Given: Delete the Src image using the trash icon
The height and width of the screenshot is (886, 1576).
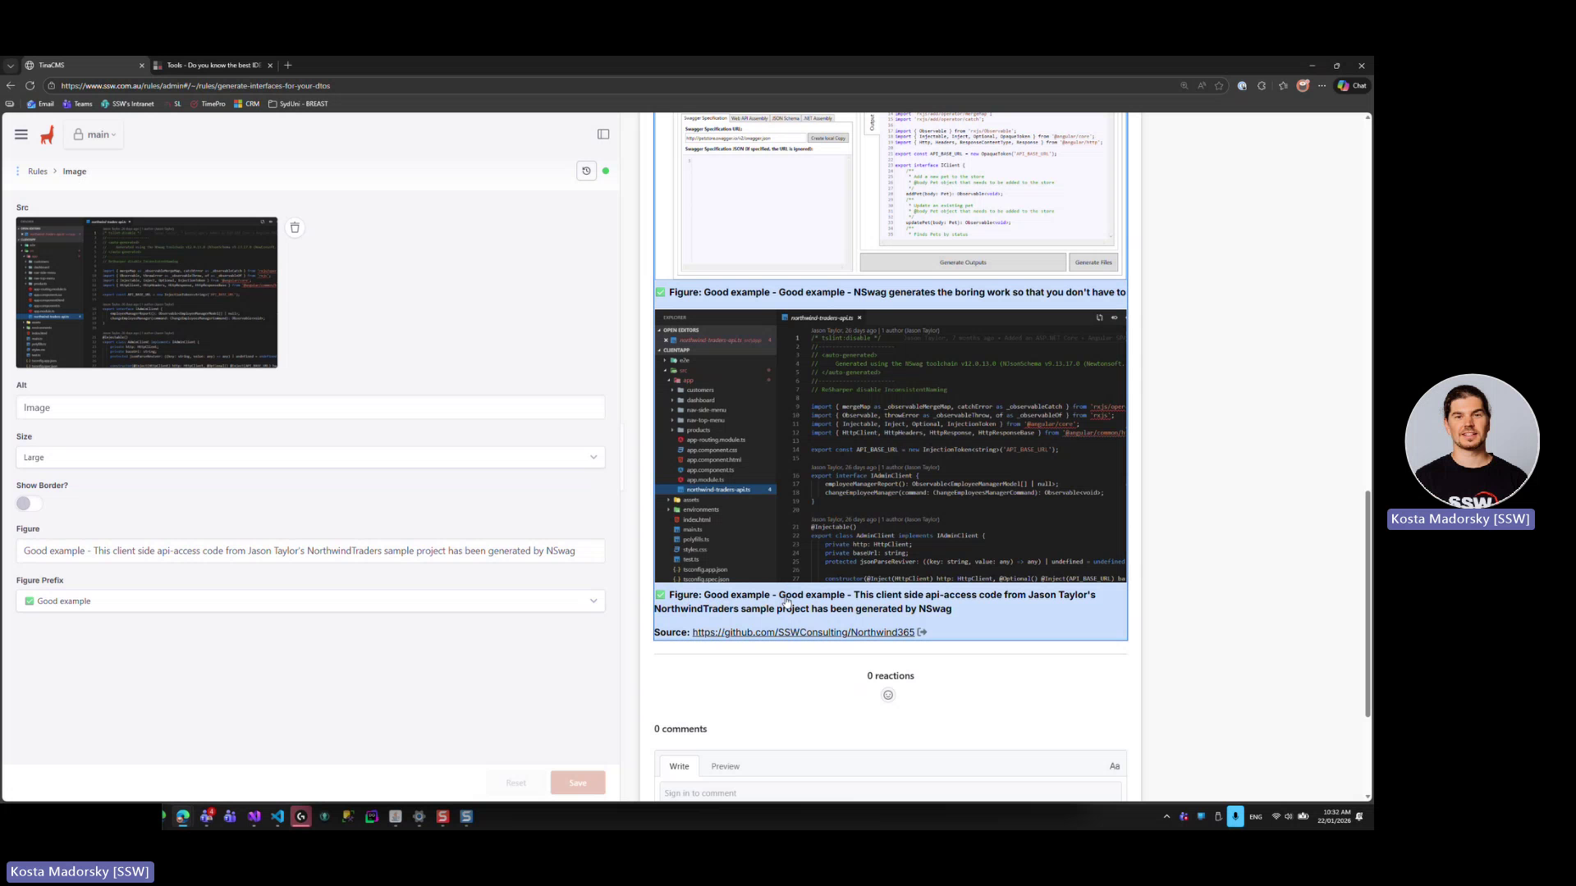Looking at the screenshot, I should (295, 227).
